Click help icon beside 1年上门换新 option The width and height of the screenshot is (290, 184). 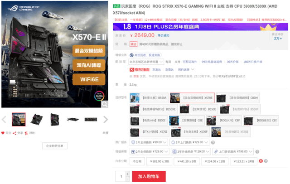coord(213,143)
